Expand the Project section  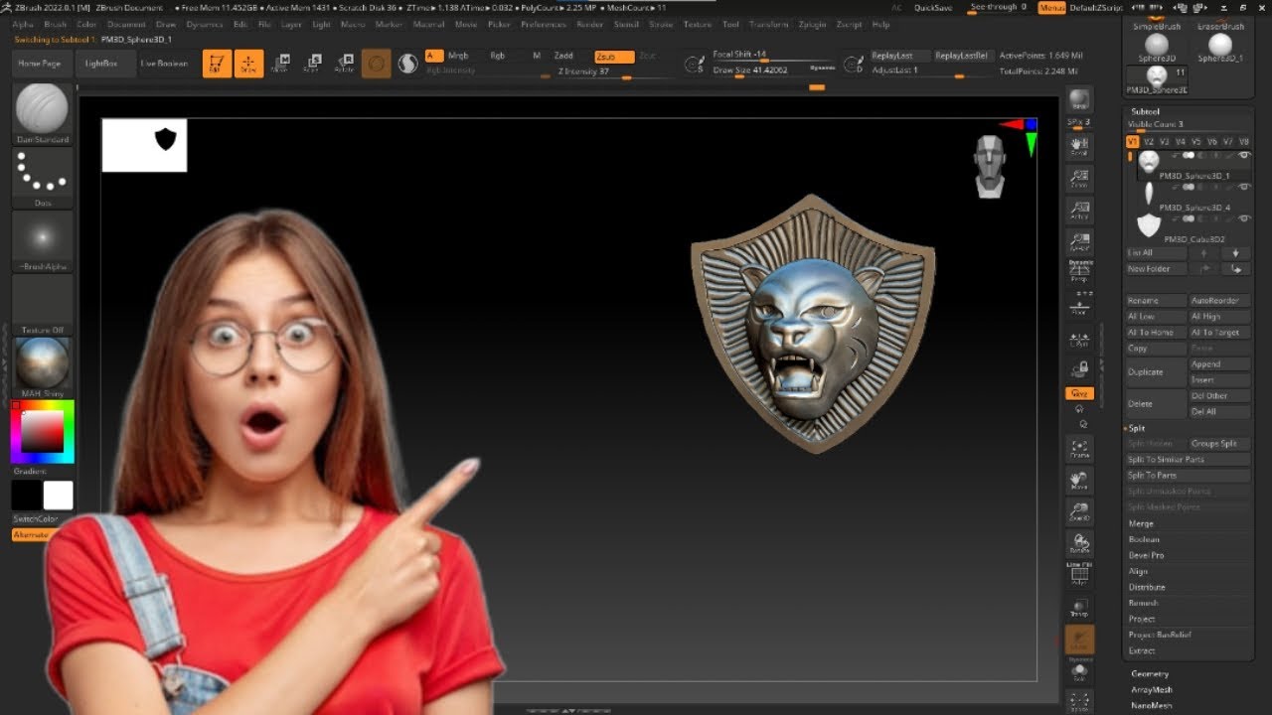(1142, 619)
